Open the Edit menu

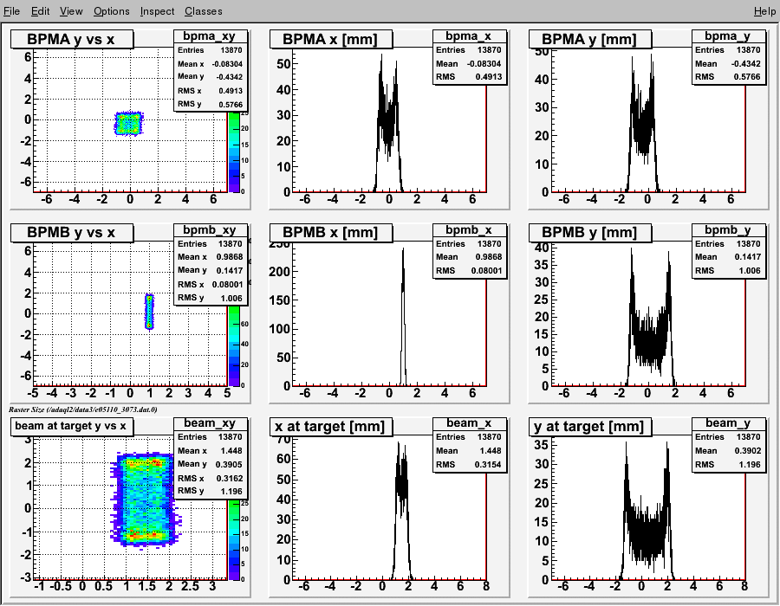pyautogui.click(x=40, y=11)
